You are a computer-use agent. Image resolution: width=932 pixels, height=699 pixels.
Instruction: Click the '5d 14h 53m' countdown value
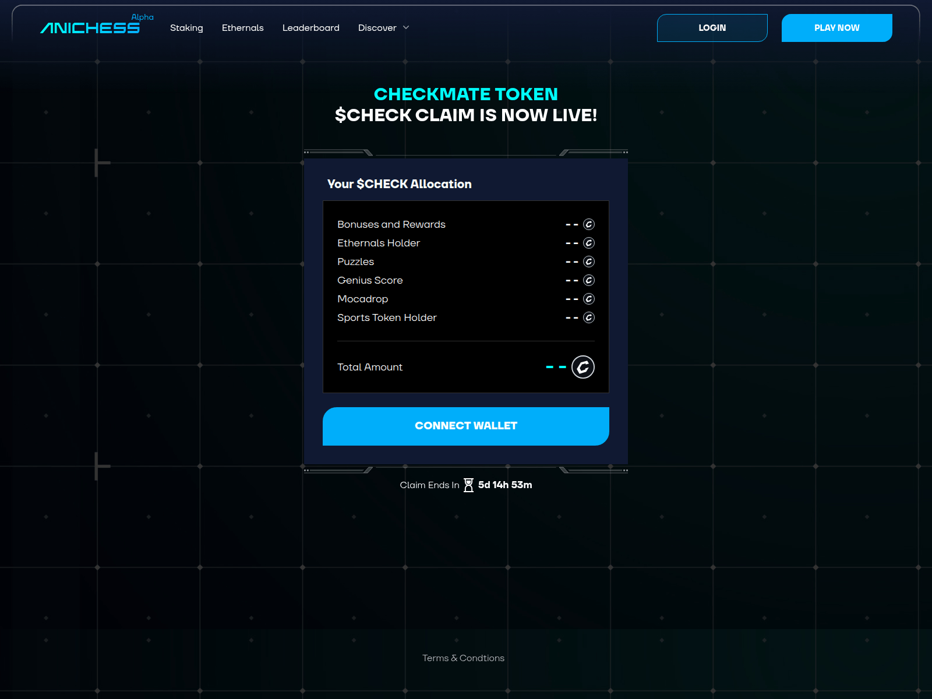tap(505, 485)
